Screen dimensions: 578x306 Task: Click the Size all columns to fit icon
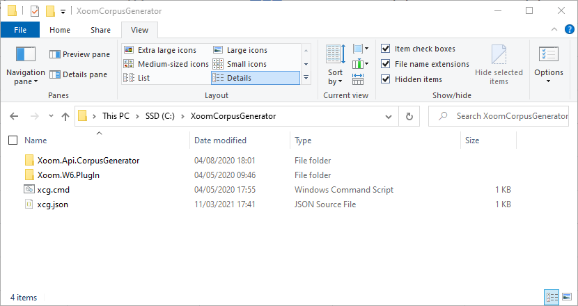(x=357, y=79)
